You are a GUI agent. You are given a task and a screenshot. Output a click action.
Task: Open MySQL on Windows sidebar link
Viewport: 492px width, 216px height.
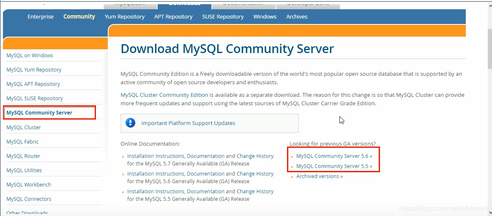[30, 55]
